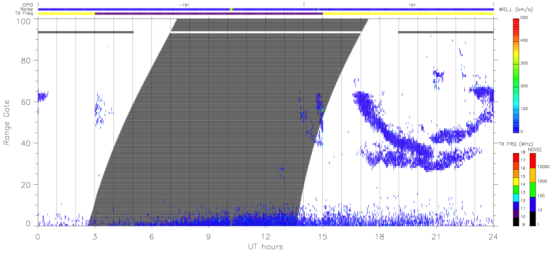Click the green middle of WID color bar
Image resolution: width=555 pixels, height=256 pixels.
[516, 74]
